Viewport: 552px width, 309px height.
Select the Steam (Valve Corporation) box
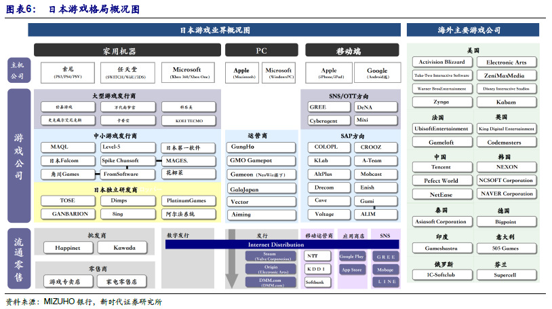[x=271, y=256]
